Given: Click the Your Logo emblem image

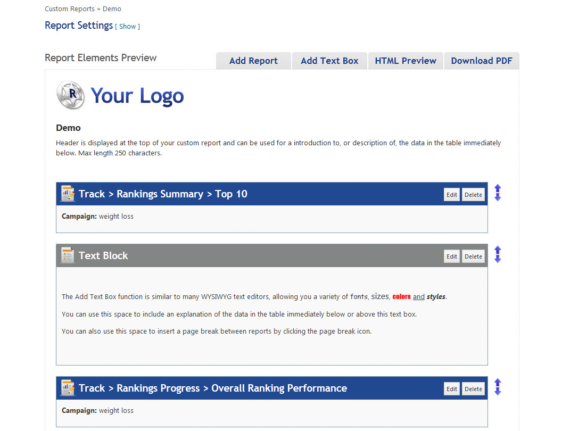Looking at the screenshot, I should pos(71,95).
